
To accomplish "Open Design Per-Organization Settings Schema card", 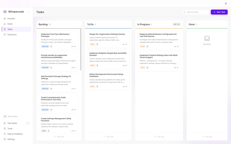I will 107,34.
